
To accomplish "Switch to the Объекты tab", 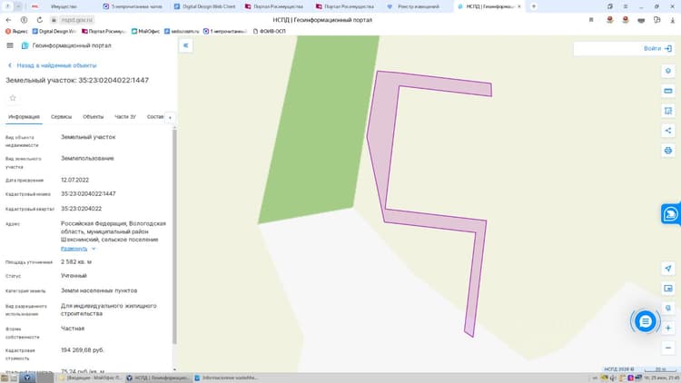I will click(93, 117).
